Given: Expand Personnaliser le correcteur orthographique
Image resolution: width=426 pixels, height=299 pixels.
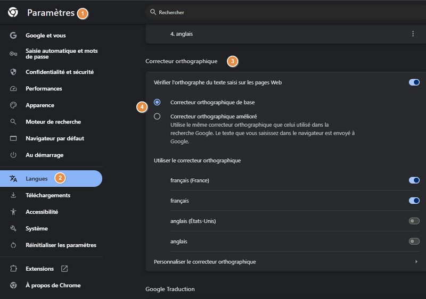Looking at the screenshot, I should click(416, 262).
